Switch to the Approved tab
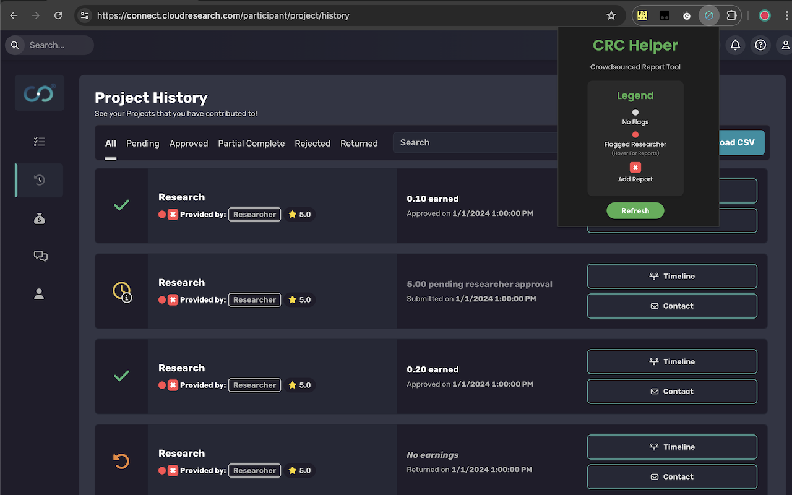The height and width of the screenshot is (495, 792). 188,143
